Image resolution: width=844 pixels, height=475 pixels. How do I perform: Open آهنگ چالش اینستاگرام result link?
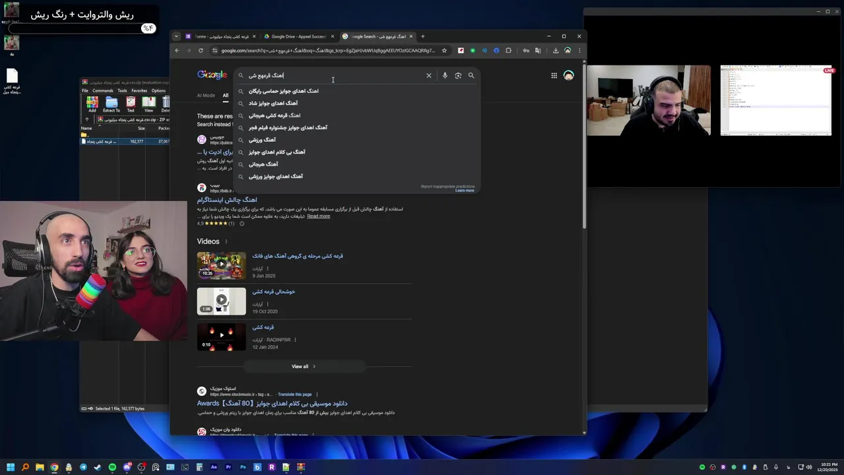tap(227, 199)
